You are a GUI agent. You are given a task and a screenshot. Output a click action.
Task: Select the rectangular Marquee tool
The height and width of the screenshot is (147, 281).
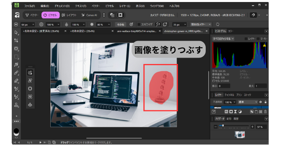point(17,57)
